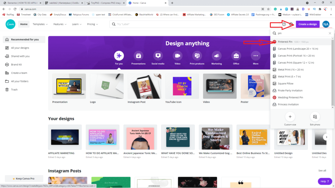335x188 pixels.
Task: Reload the page in the browser
Action: click(15, 9)
